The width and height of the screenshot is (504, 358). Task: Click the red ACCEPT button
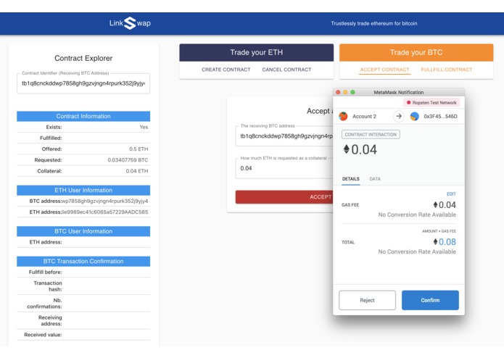[284, 197]
